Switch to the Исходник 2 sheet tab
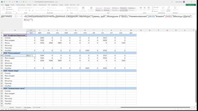 (x=19, y=107)
